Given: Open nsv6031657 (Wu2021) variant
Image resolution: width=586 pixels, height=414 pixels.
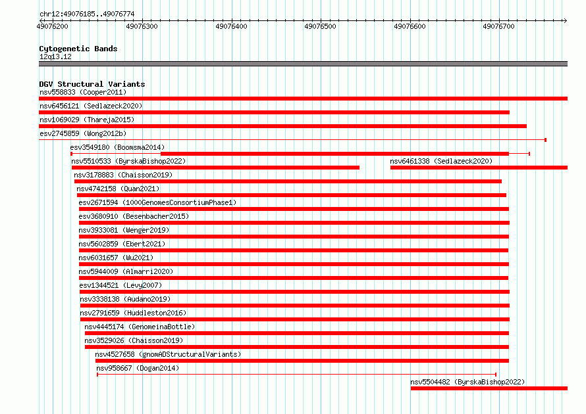Looking at the screenshot, I should tap(116, 258).
